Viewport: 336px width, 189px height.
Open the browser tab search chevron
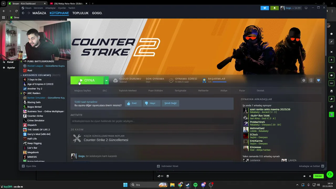click(x=3, y=3)
